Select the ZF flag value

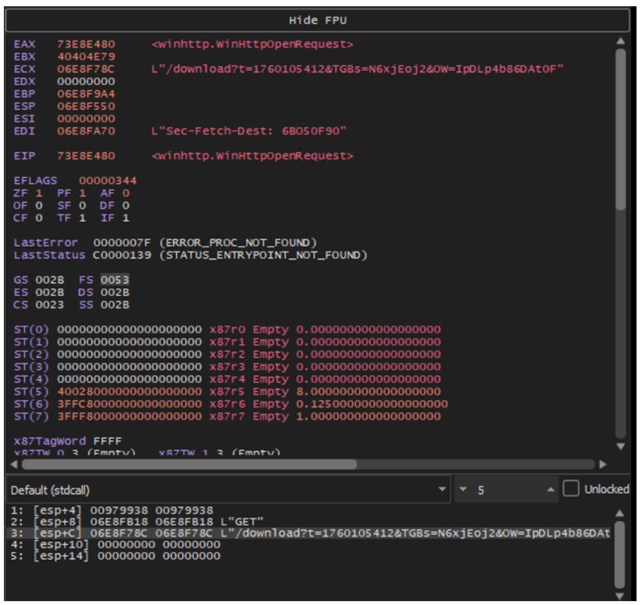click(x=41, y=193)
